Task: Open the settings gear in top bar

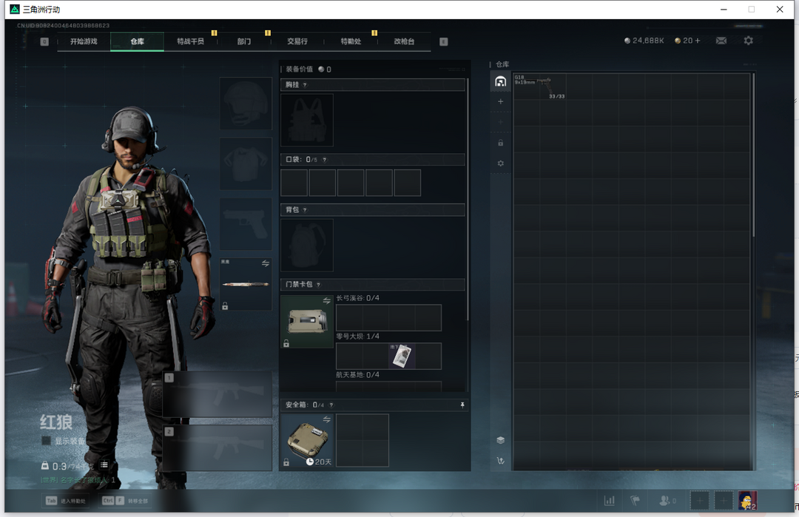Action: [748, 41]
